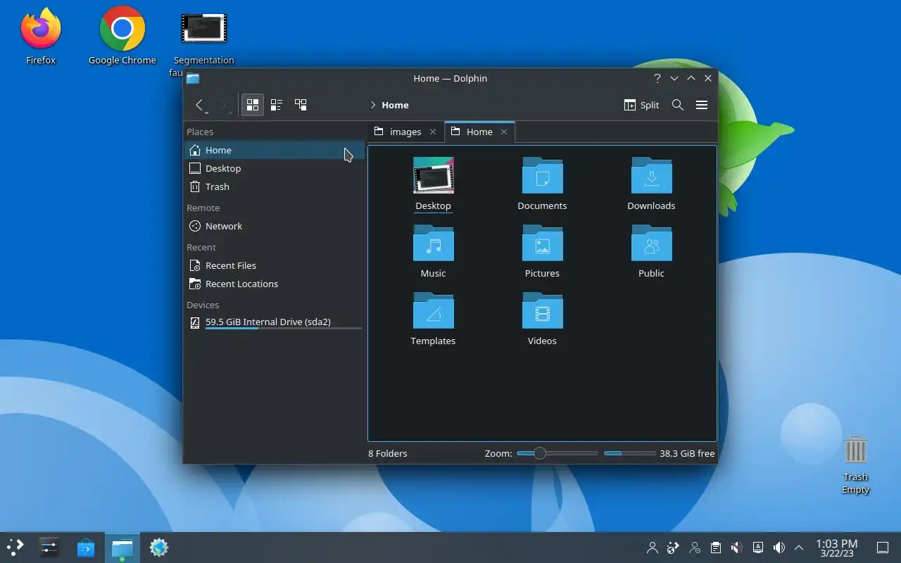Viewport: 901px width, 563px height.
Task: Switch to Icons view mode
Action: point(253,105)
